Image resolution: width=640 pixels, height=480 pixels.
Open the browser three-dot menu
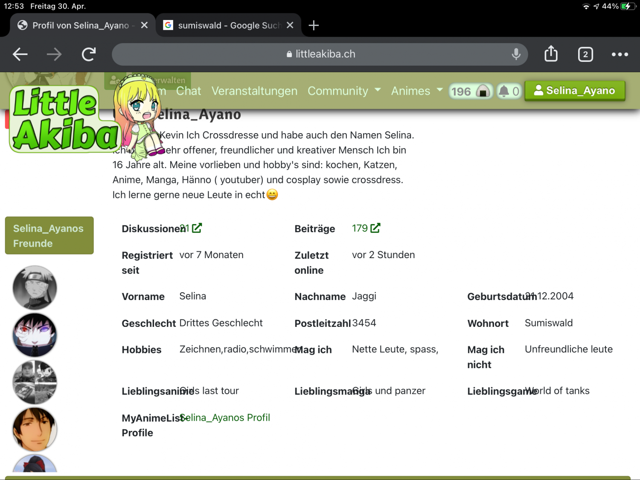(x=620, y=55)
